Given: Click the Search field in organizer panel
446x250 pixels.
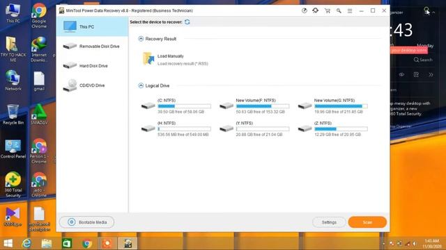Looking at the screenshot, I should tap(423, 60).
